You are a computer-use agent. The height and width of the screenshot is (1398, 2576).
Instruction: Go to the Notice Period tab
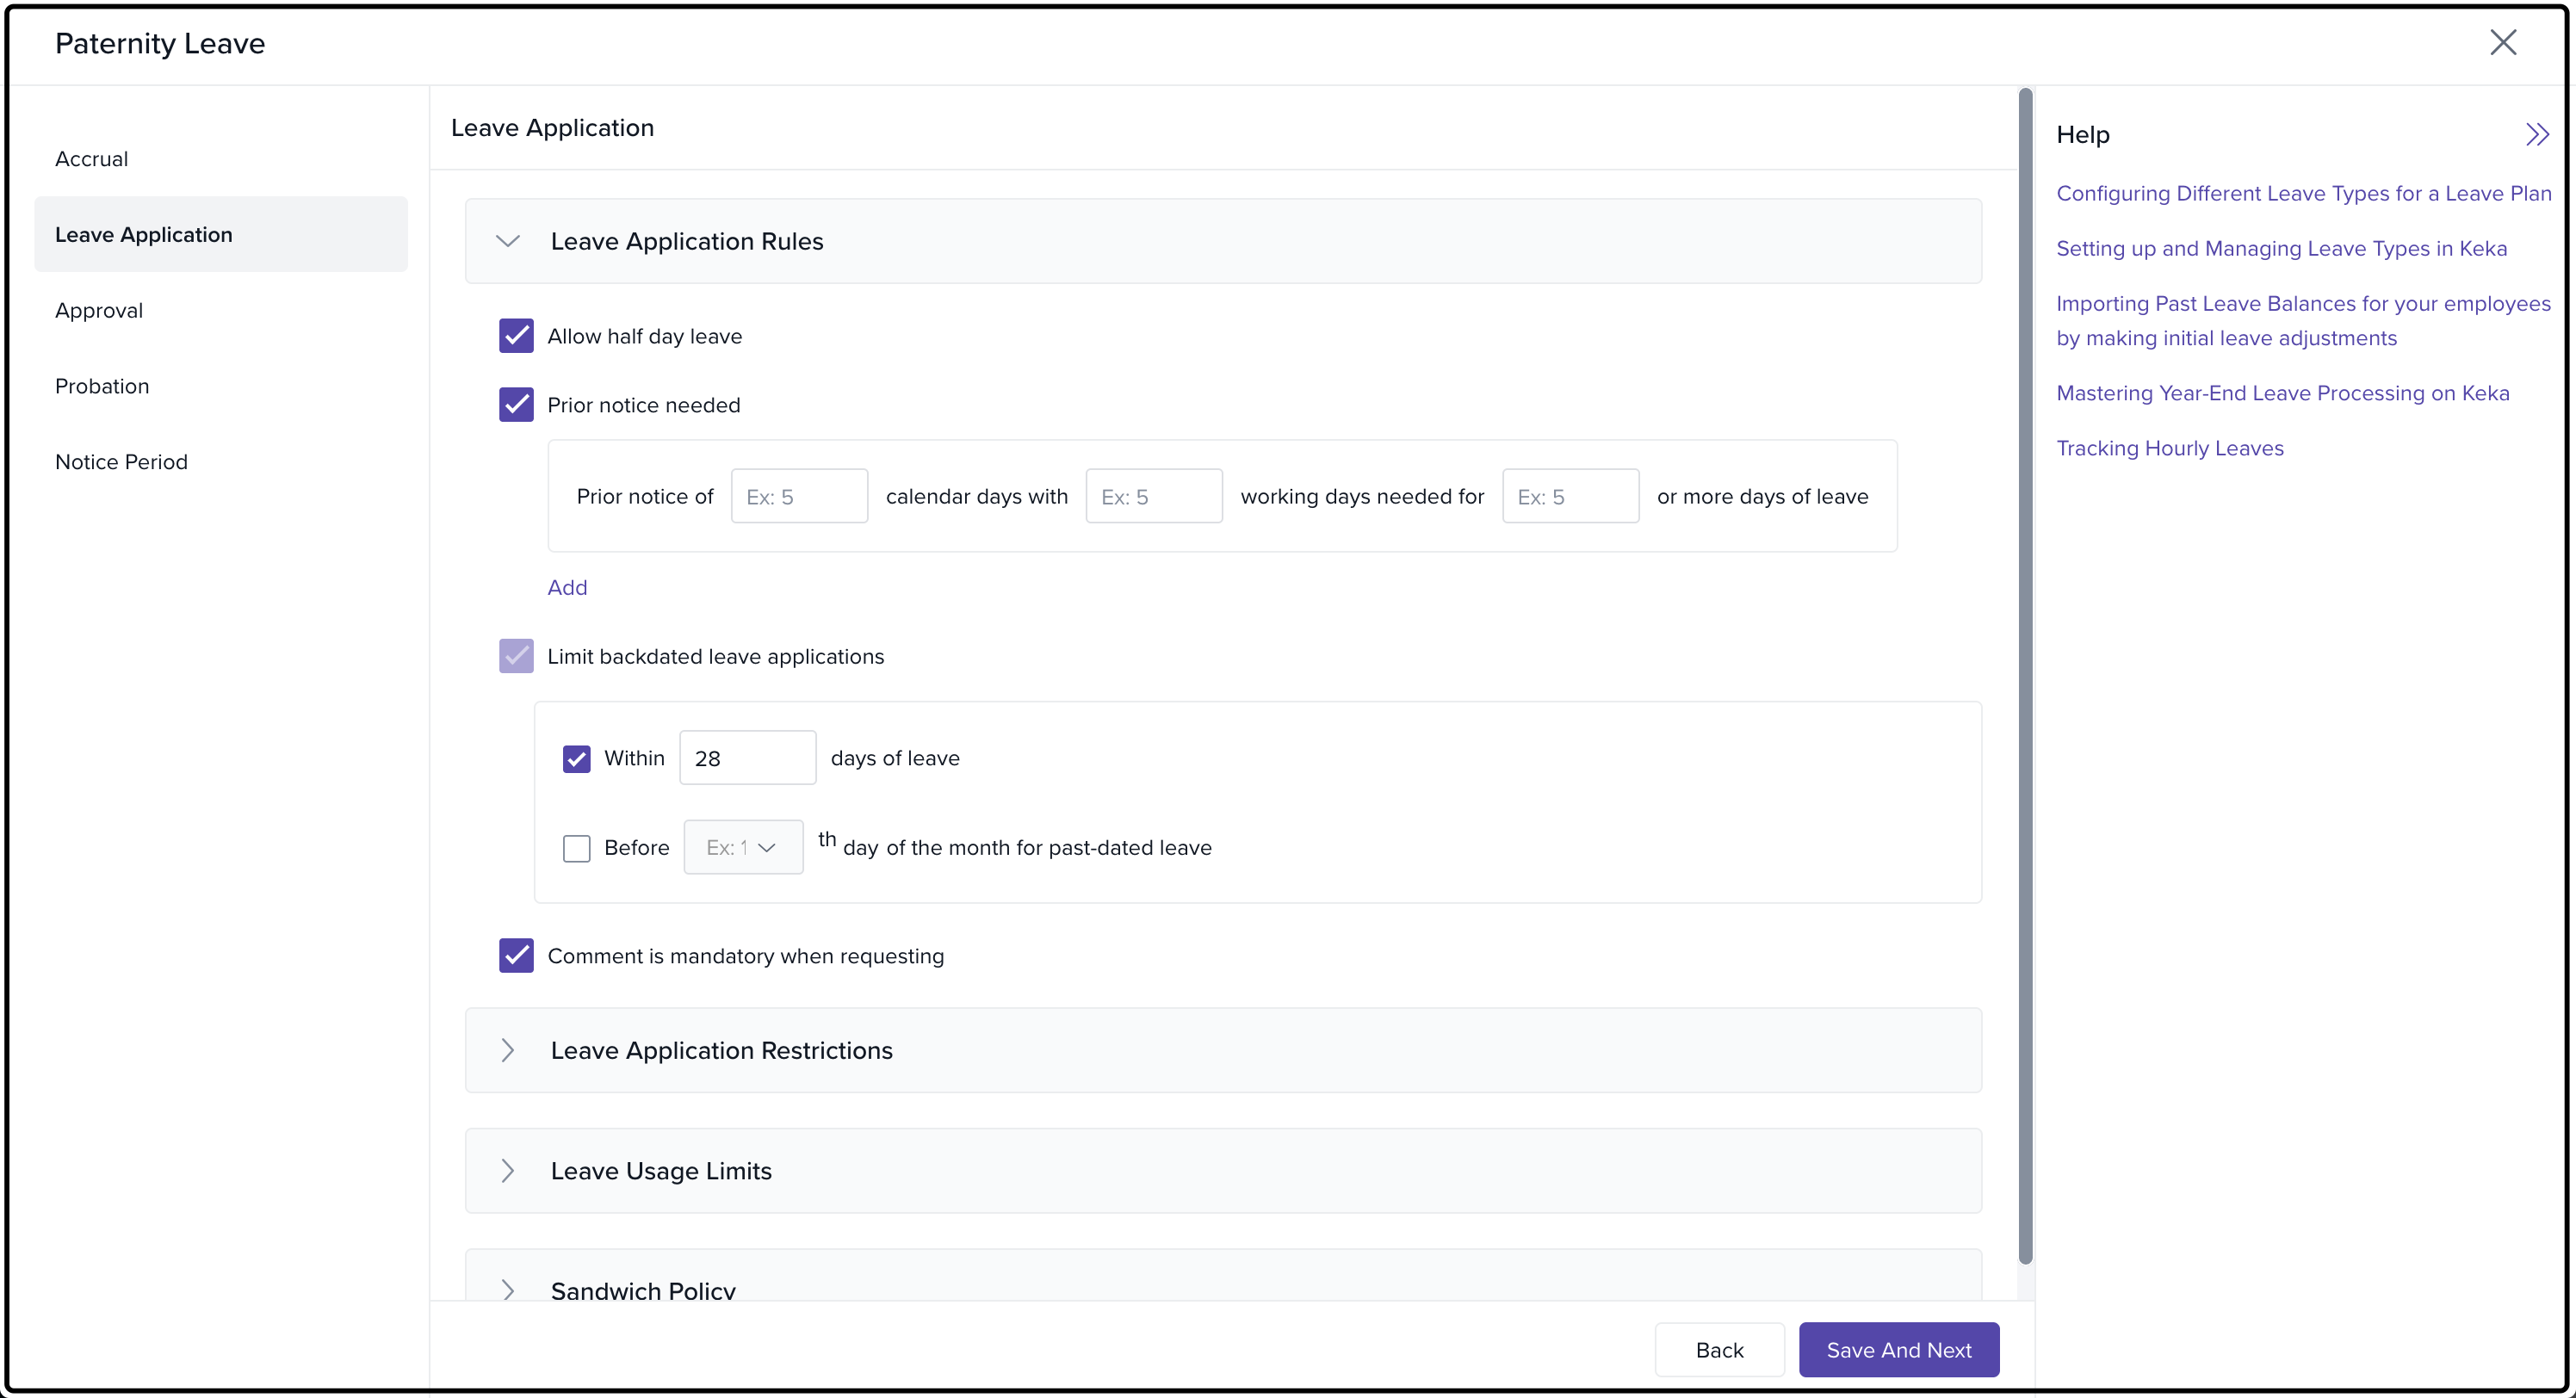tap(121, 462)
